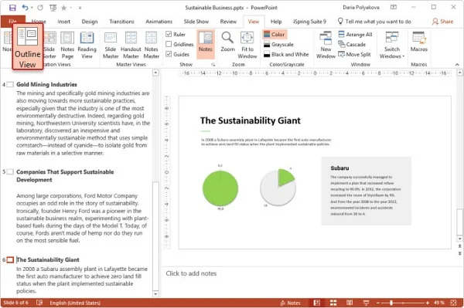Open the Notes Page view

[67, 44]
